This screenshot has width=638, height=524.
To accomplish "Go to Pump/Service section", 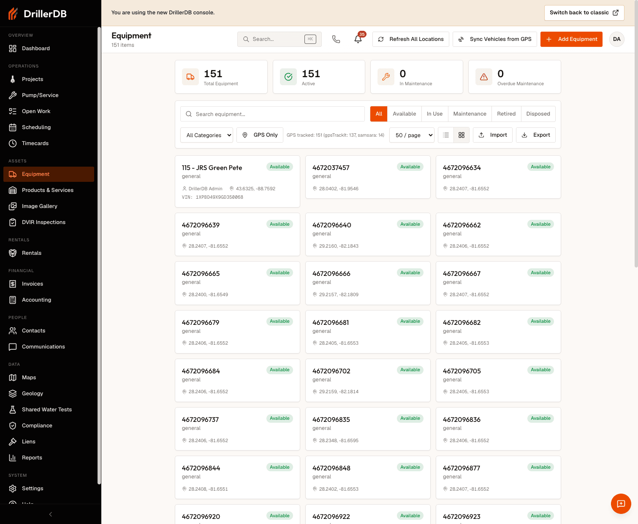I will pos(49,95).
